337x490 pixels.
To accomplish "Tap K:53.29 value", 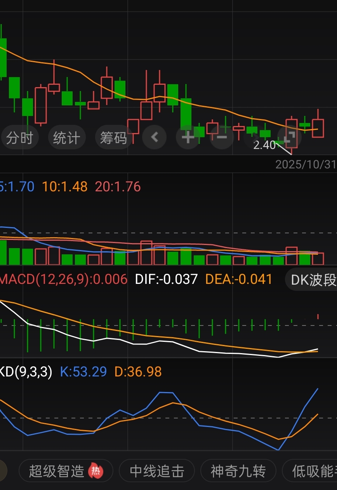I will (x=83, y=372).
